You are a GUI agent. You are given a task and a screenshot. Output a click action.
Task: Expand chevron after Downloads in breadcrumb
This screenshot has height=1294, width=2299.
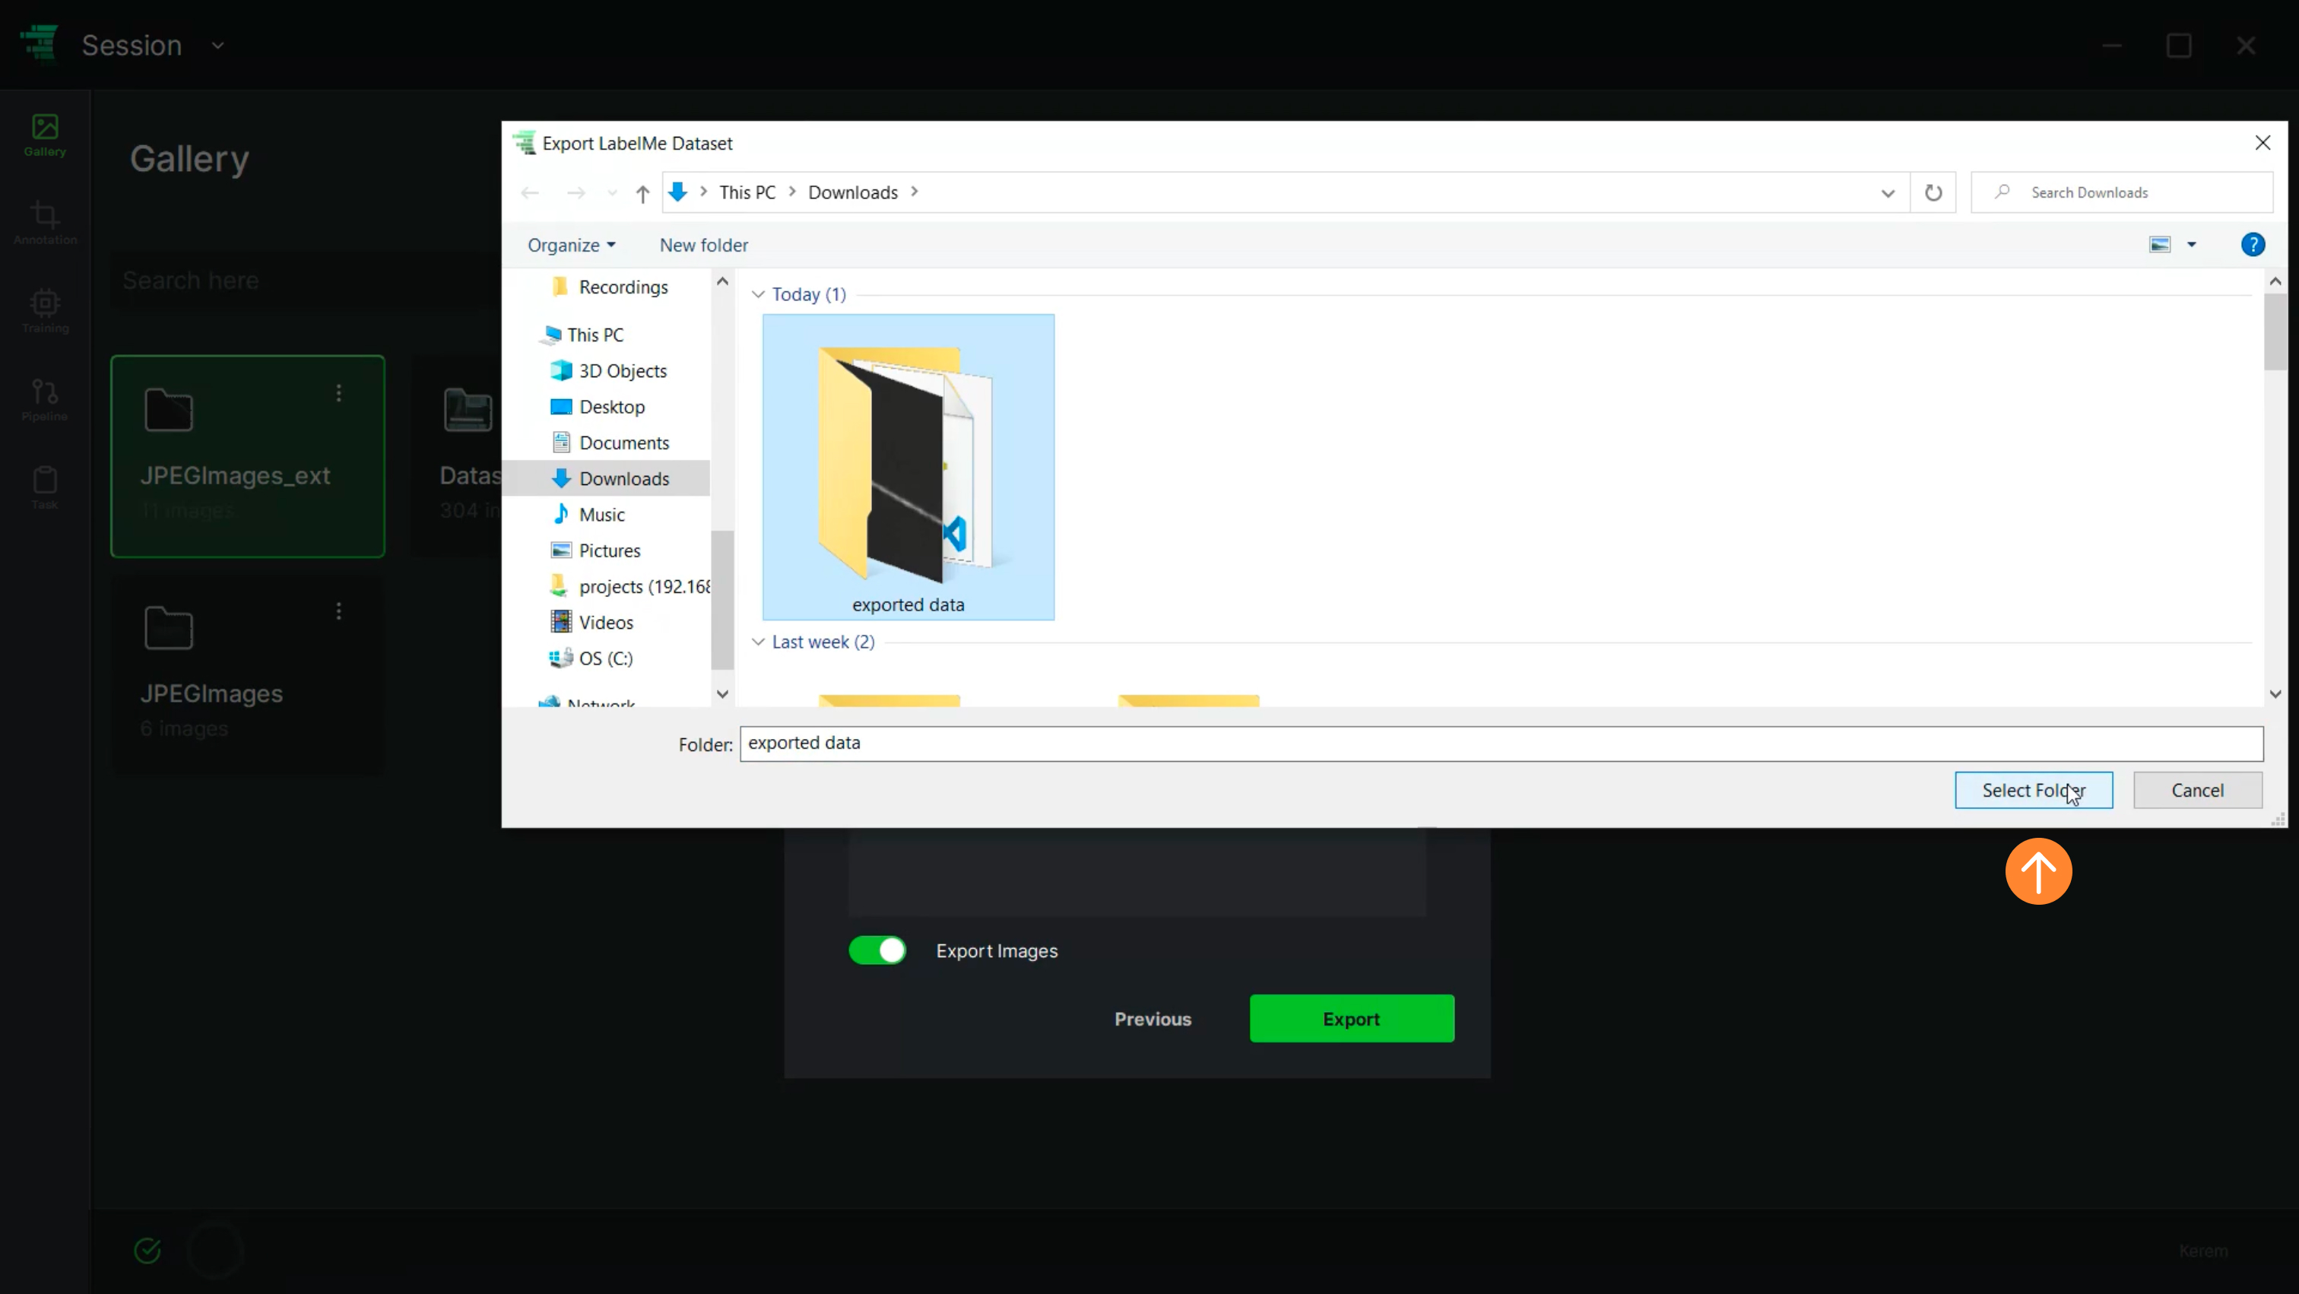(x=914, y=192)
